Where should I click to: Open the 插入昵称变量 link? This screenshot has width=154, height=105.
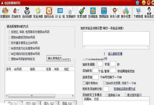[115, 54]
